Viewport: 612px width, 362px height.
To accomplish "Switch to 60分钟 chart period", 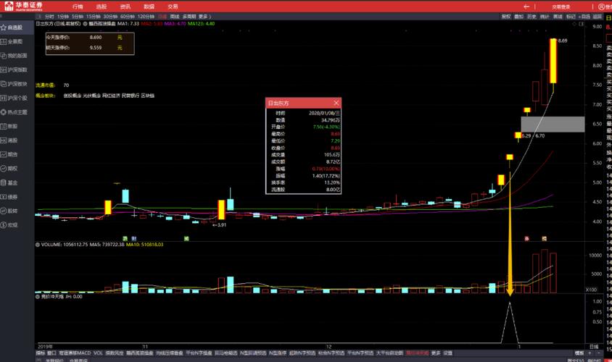I will pyautogui.click(x=127, y=17).
